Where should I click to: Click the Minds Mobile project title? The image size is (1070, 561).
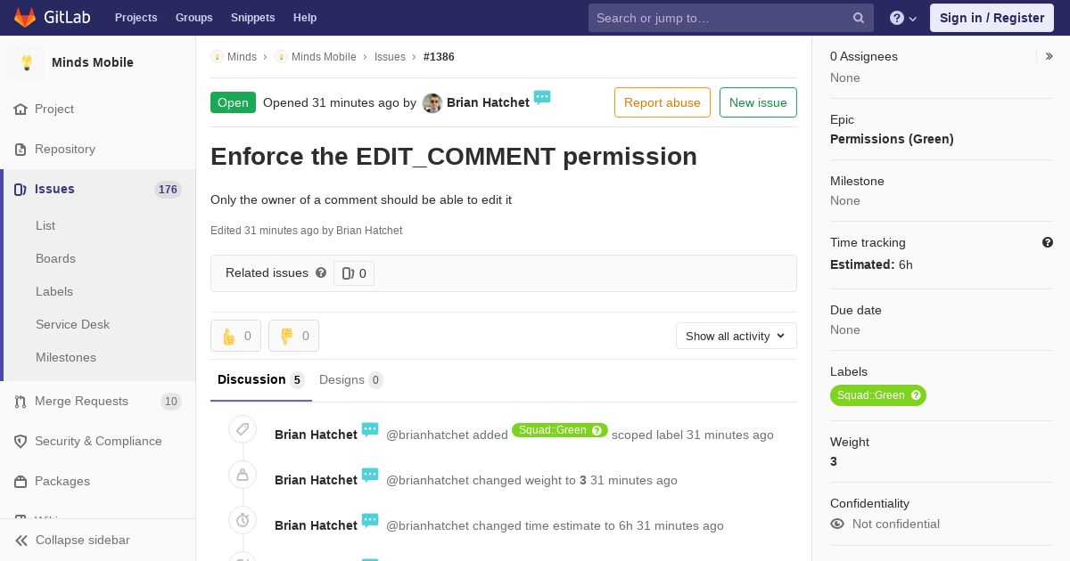click(x=93, y=62)
